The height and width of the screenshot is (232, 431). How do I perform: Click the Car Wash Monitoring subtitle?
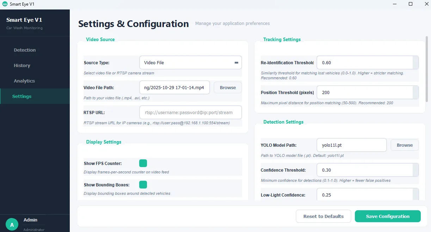[24, 28]
